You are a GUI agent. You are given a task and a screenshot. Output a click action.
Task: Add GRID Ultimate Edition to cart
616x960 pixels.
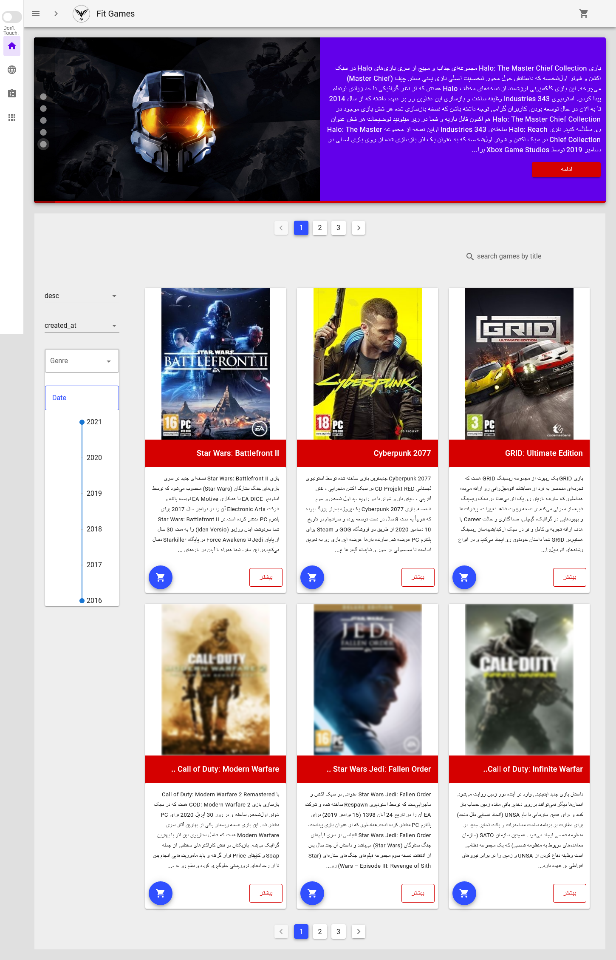pyautogui.click(x=464, y=577)
